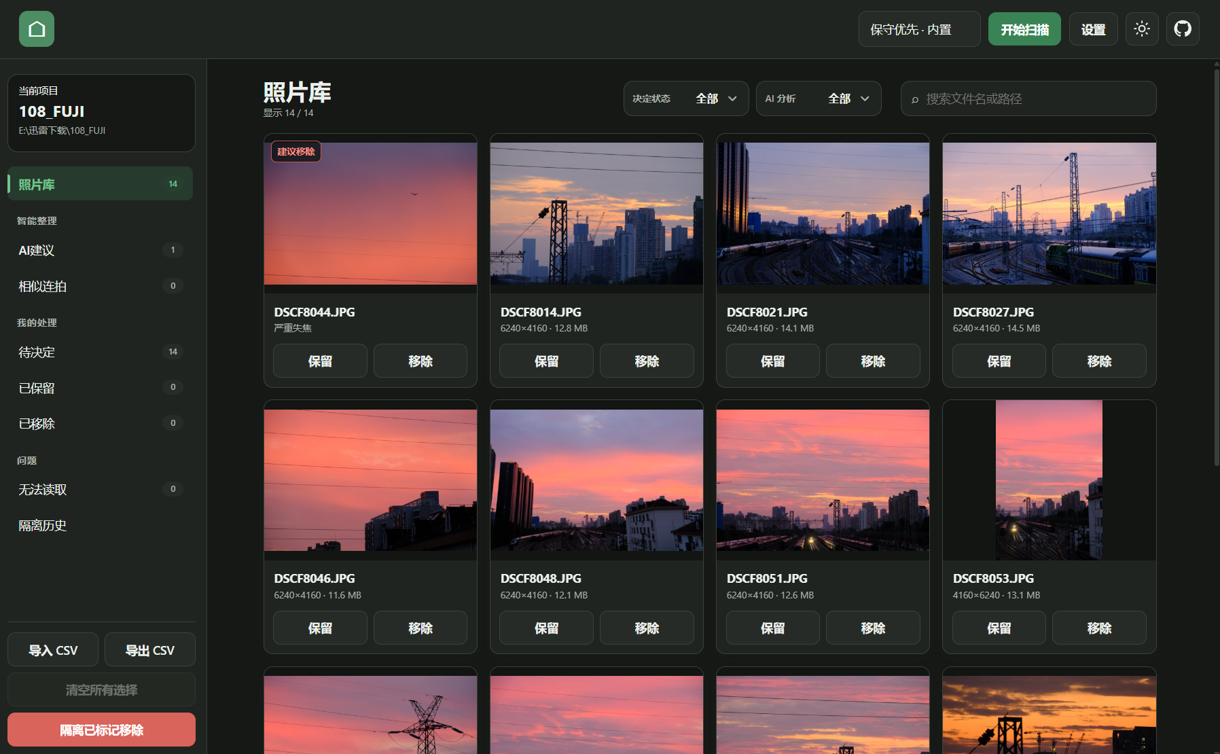Open 无法读取 in the sidebar
This screenshot has width=1220, height=754.
(x=100, y=489)
